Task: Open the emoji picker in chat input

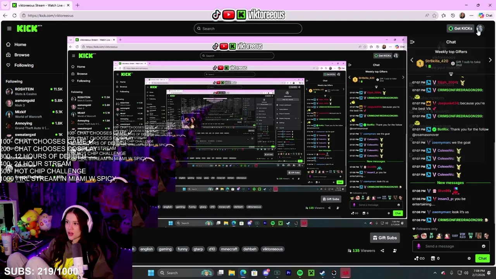Action: tap(484, 246)
